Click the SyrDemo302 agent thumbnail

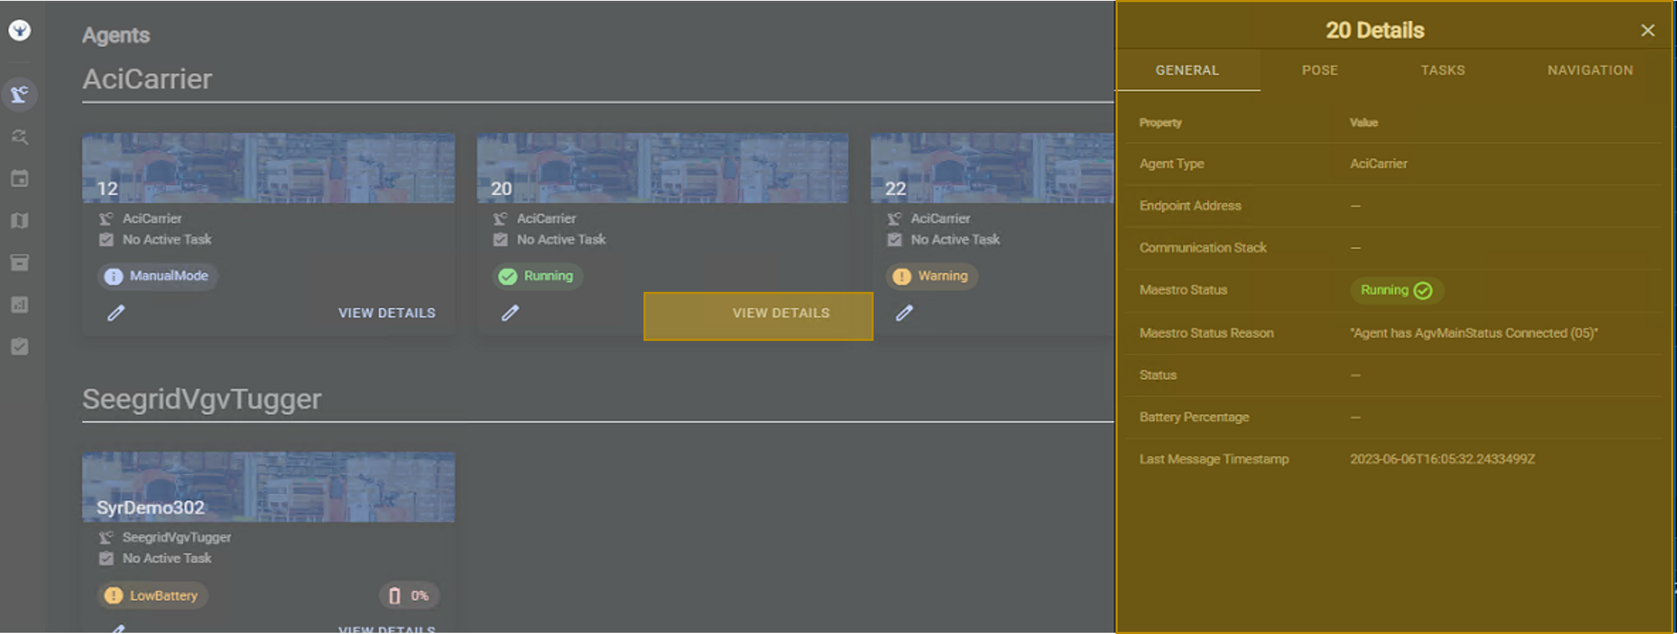click(268, 487)
